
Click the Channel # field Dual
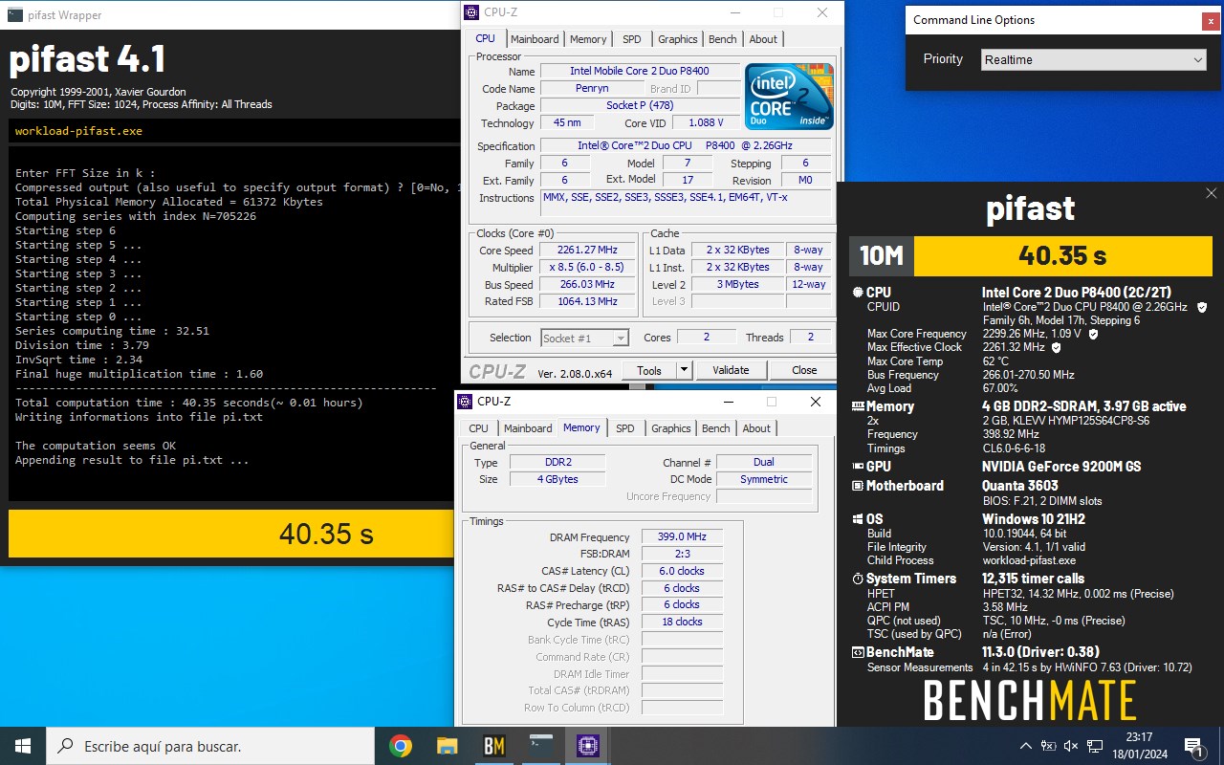(764, 462)
